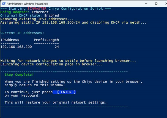Click the 'Step Complete!' green message
Image resolution: width=167 pixels, height=118 pixels.
click(x=19, y=75)
